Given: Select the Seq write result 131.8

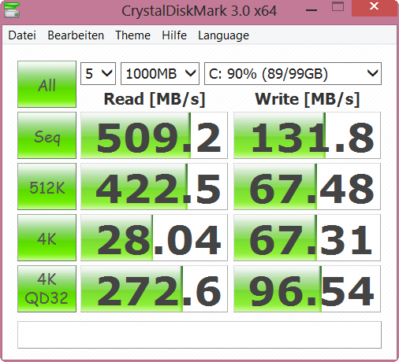Looking at the screenshot, I should tap(307, 135).
